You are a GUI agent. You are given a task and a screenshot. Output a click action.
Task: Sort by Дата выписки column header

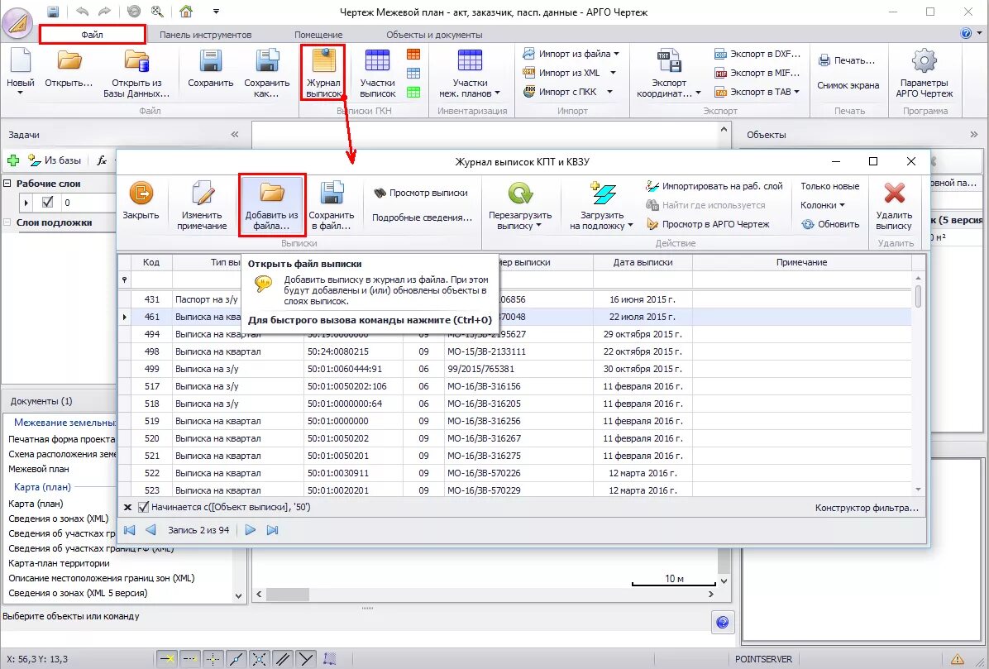643,262
